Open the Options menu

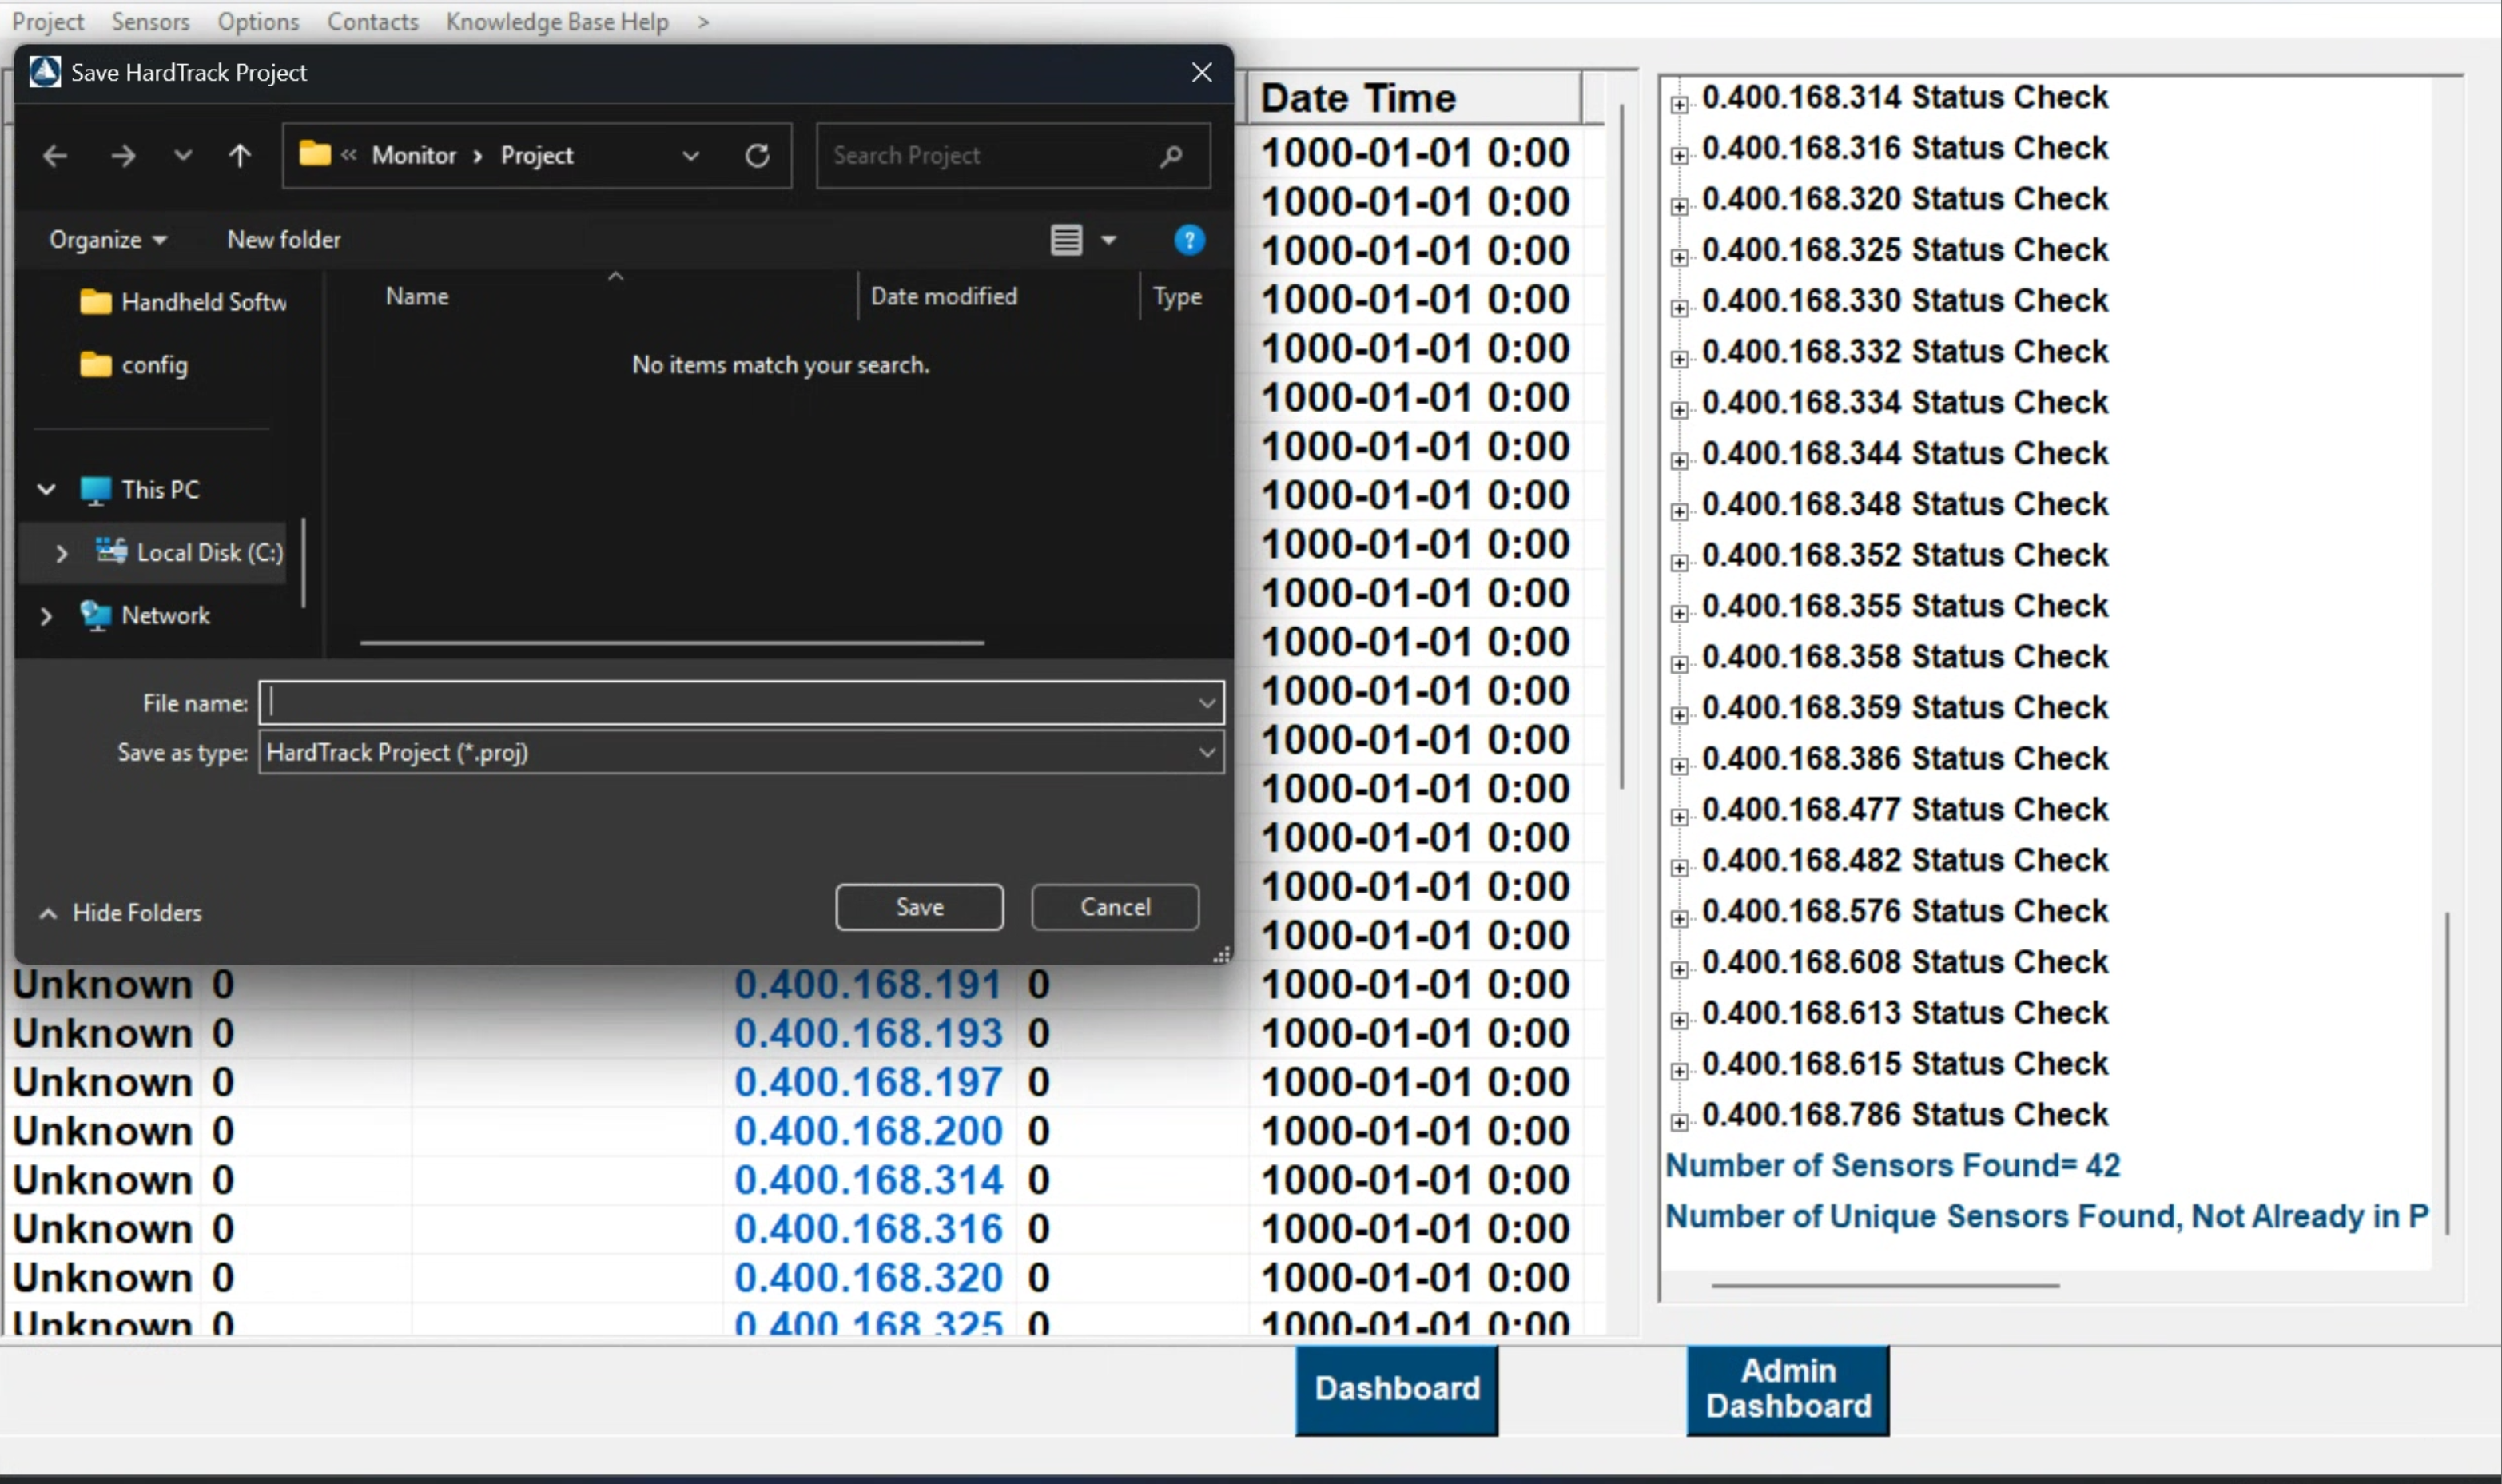click(258, 21)
